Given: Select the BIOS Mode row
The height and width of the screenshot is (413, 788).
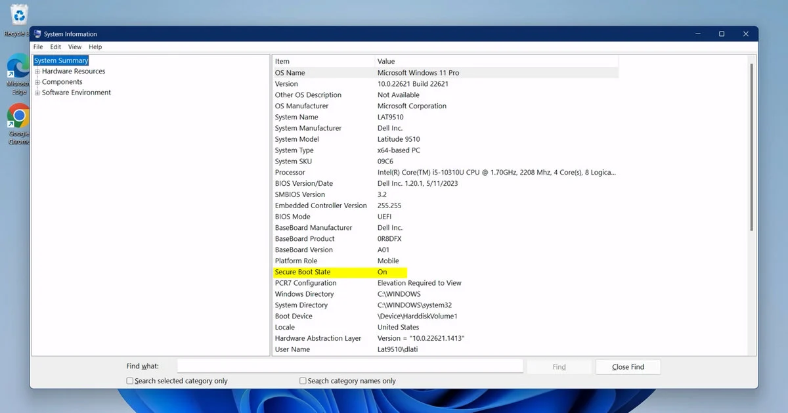Looking at the screenshot, I should [445, 217].
